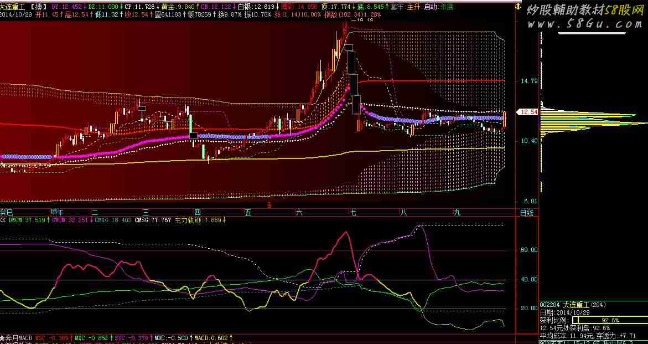The image size is (648, 344).
Task: Click the 主力轨迹 indicator value label
Action: (x=200, y=220)
